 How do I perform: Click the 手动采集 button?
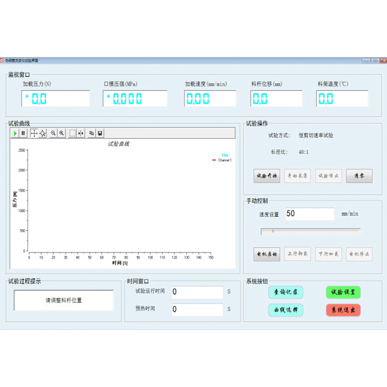pyautogui.click(x=298, y=176)
